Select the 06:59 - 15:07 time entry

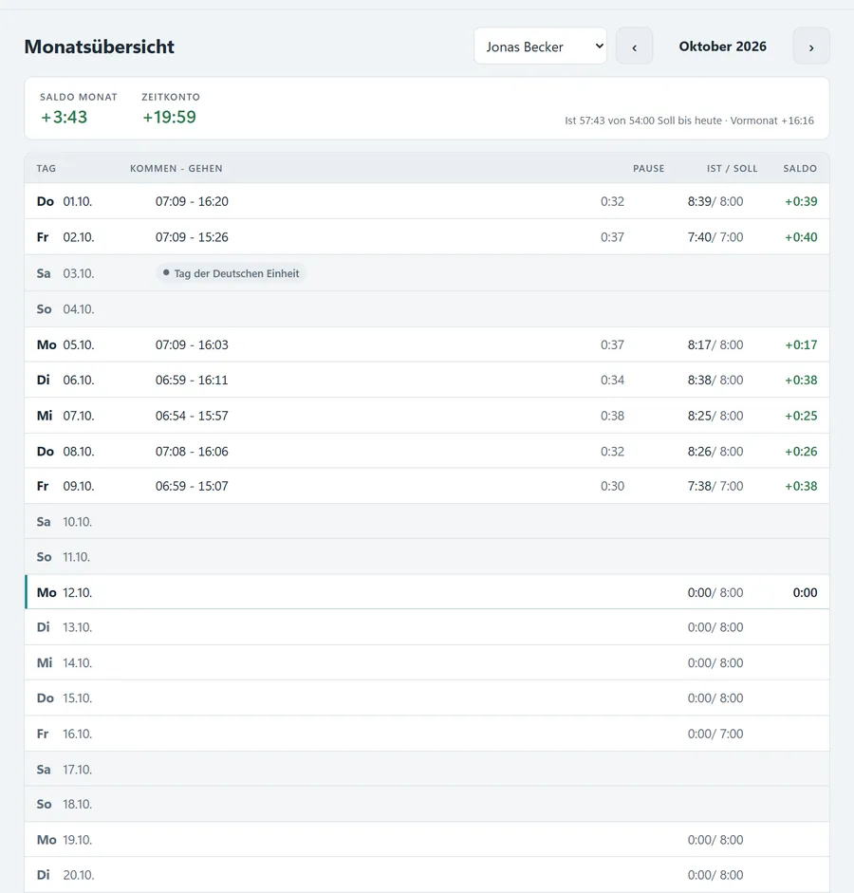(192, 487)
